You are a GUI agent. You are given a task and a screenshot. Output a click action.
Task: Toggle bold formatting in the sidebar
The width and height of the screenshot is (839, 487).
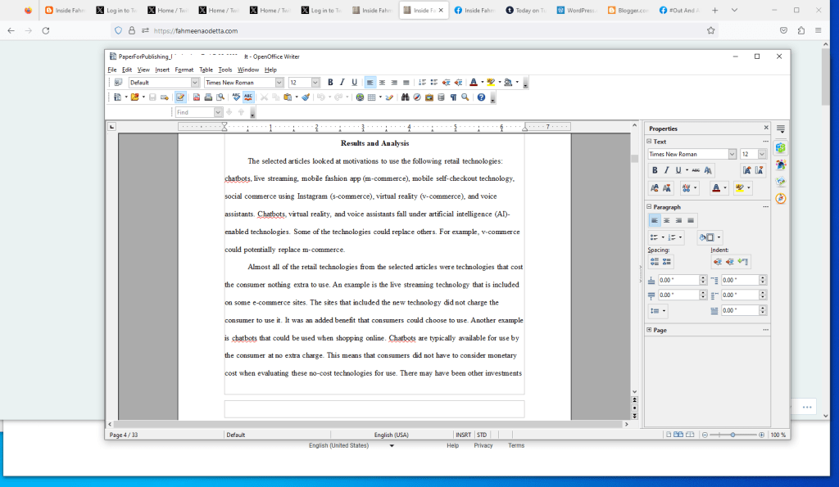pos(655,169)
